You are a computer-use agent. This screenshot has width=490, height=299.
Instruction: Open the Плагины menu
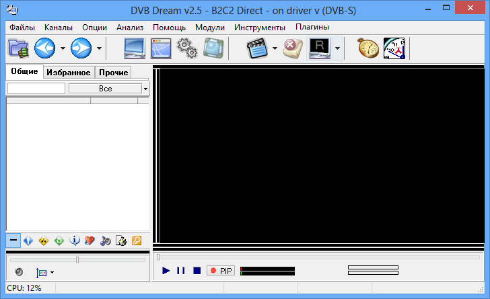click(x=312, y=27)
